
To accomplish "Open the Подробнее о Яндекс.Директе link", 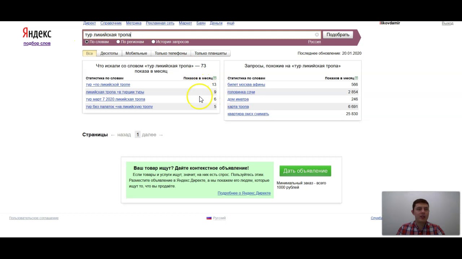I will (244, 193).
